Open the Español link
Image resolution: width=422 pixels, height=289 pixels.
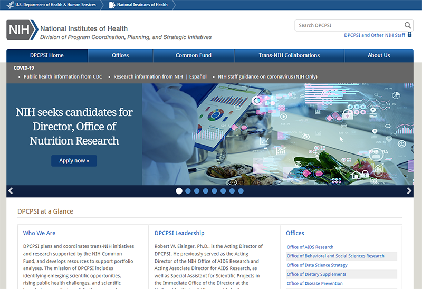coord(198,76)
